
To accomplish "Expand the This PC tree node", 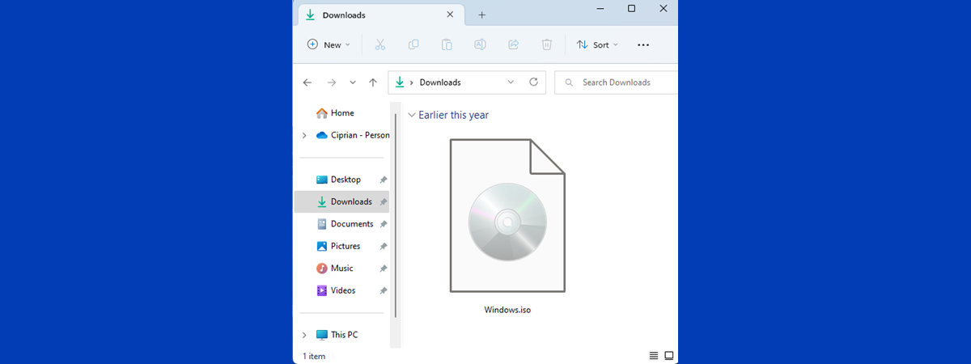I will click(304, 335).
